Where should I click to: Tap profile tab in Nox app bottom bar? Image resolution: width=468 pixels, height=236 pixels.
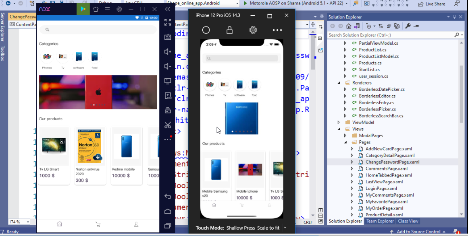(136, 224)
